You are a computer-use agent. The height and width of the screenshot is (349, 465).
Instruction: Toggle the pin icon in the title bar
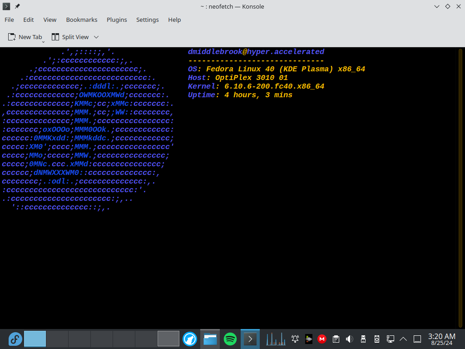[x=18, y=6]
